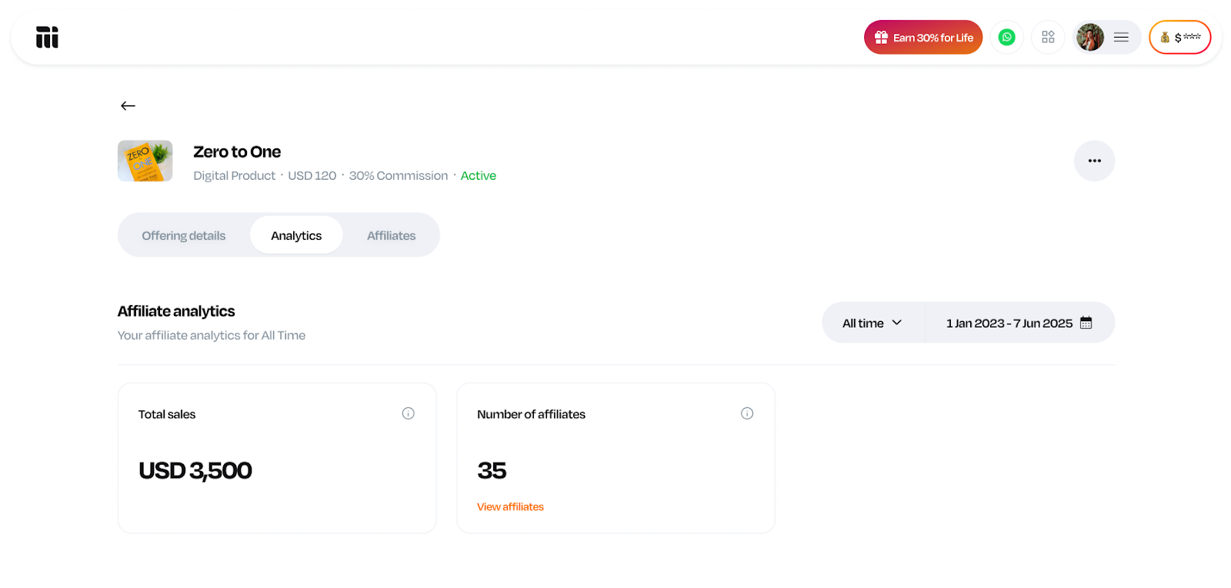This screenshot has height=588, width=1231.
Task: Select the Analytics tab
Action: [x=296, y=235]
